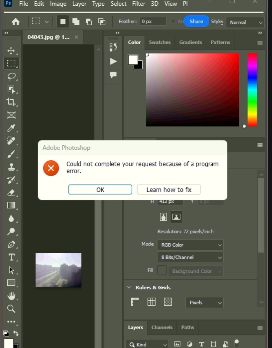
Task: Open the Color panel flyout menu
Action: (260, 43)
